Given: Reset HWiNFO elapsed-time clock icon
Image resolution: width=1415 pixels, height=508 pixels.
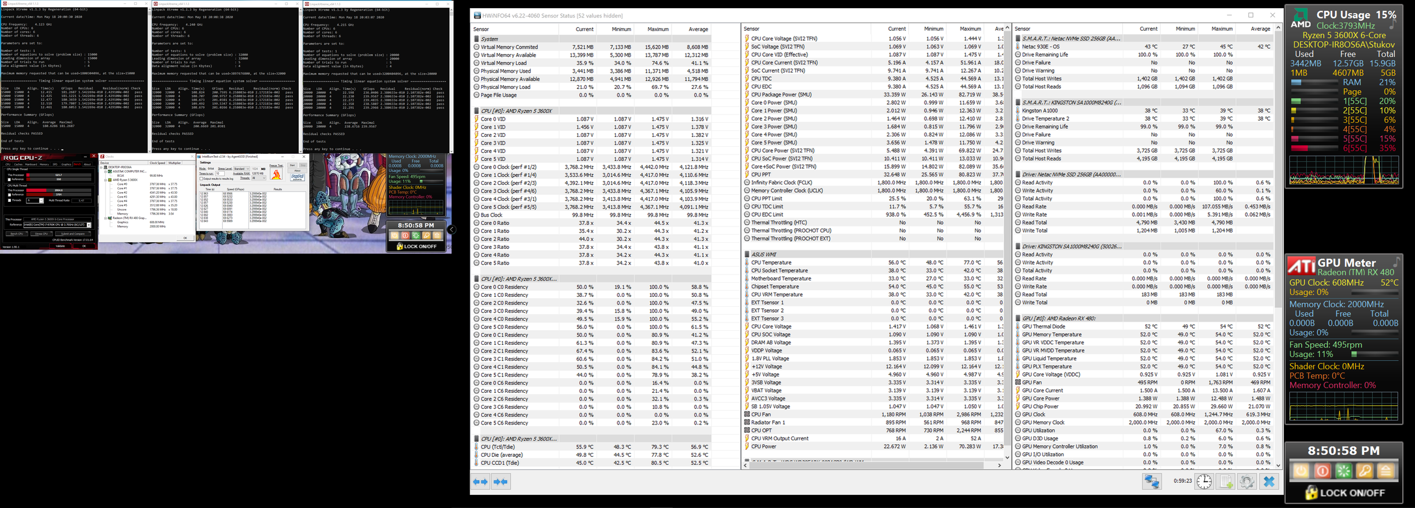Looking at the screenshot, I should (x=1204, y=482).
